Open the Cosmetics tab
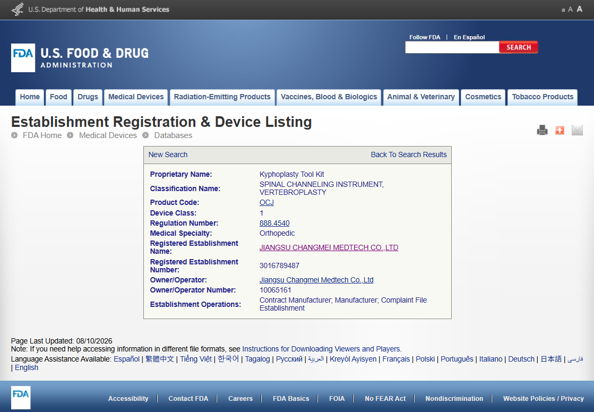Viewport: 594px width, 412px height. pos(483,97)
